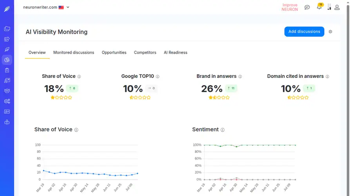The width and height of the screenshot is (350, 196).
Task: Open the gift sidebar icon
Action: [7, 122]
